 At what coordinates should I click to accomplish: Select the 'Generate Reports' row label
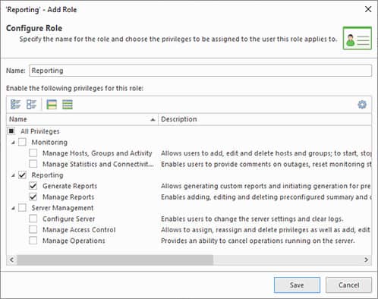pos(70,186)
